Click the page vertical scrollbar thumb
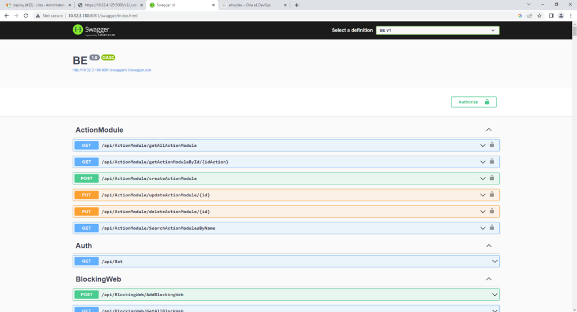 coord(574,30)
